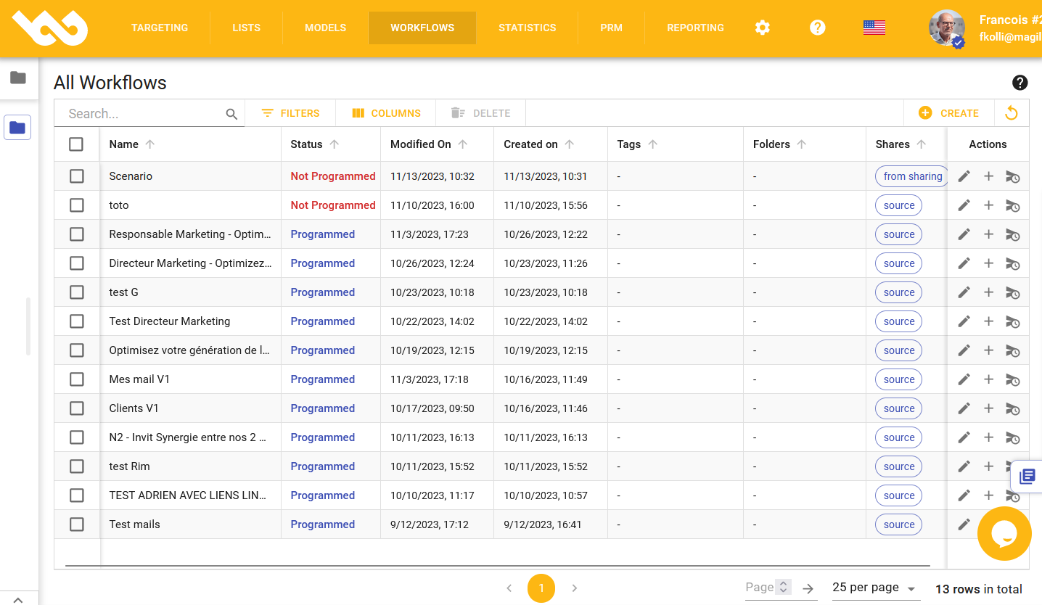Click the search magnifier icon

pos(231,114)
